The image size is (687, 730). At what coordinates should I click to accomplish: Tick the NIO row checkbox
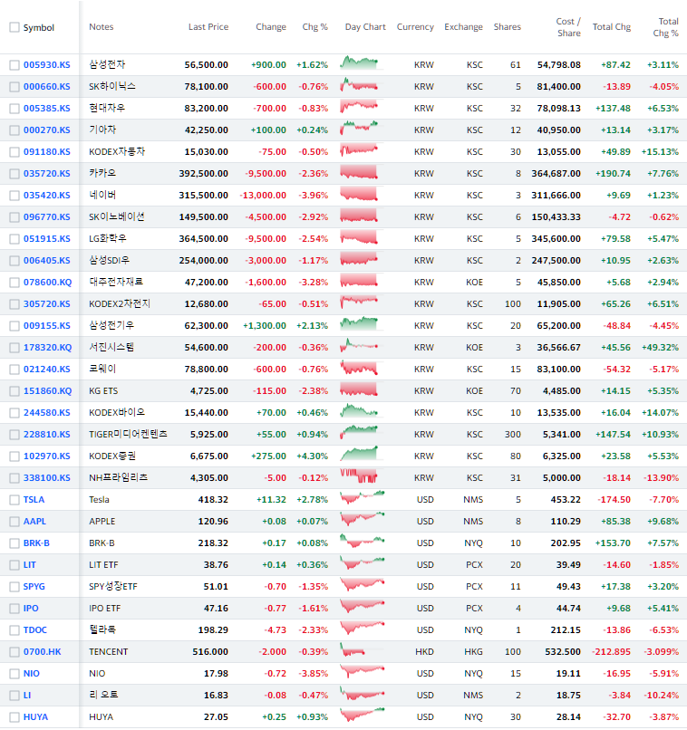[x=15, y=674]
